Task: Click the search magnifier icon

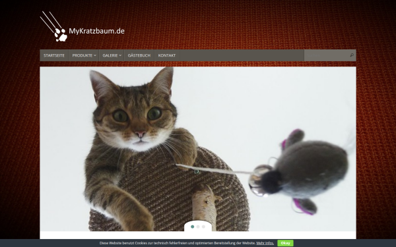Action: pos(352,55)
